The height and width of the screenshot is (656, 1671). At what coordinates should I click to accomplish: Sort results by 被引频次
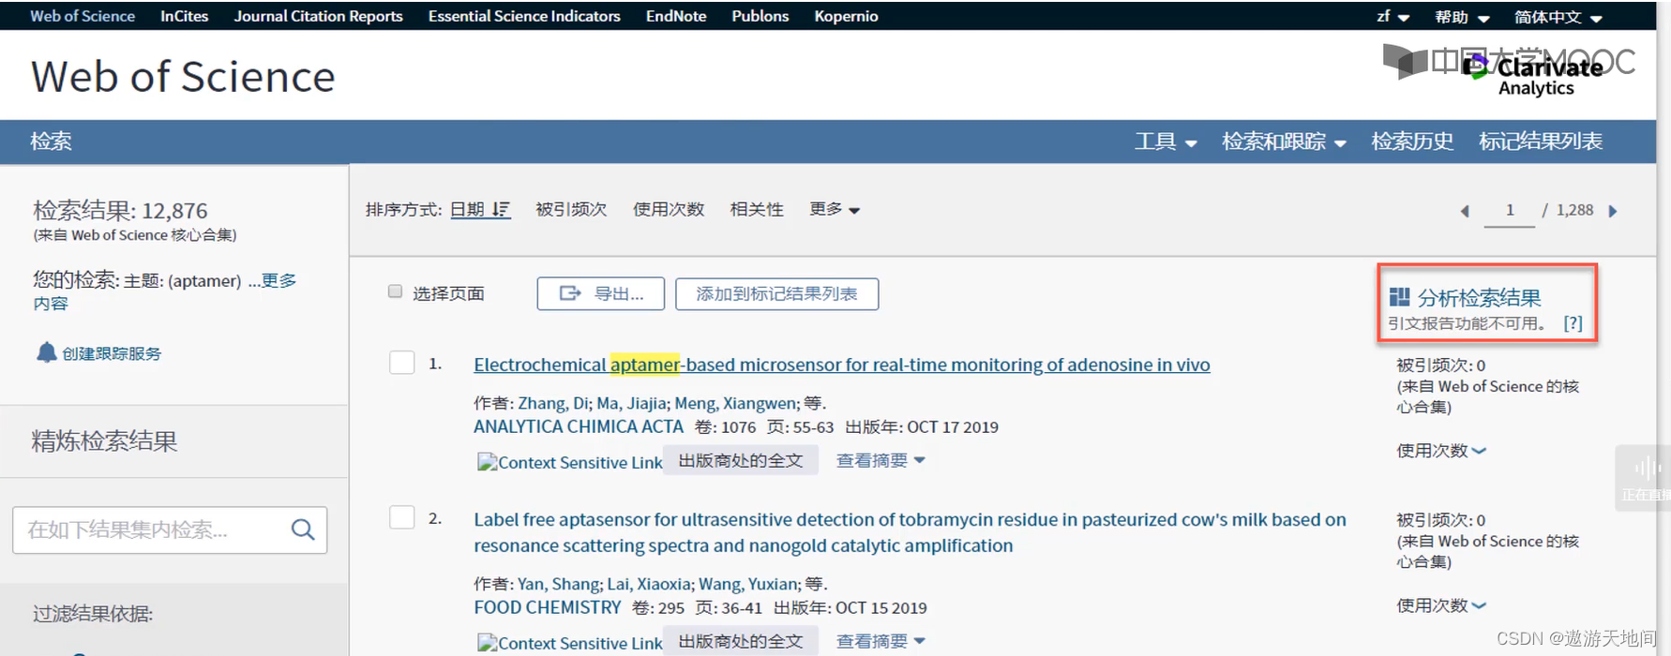pos(571,209)
